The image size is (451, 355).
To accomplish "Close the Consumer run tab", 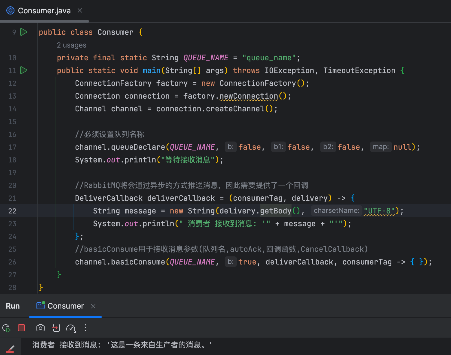I will click(93, 306).
